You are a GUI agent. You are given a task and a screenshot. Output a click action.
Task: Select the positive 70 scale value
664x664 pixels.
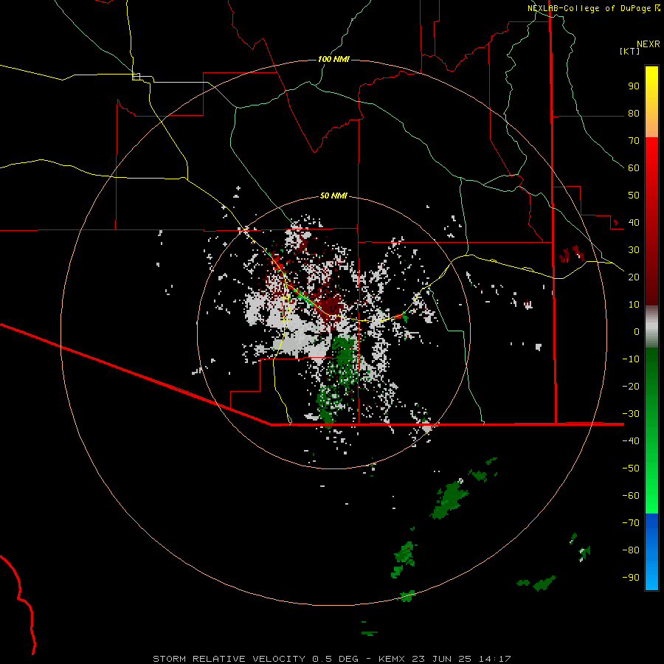634,141
